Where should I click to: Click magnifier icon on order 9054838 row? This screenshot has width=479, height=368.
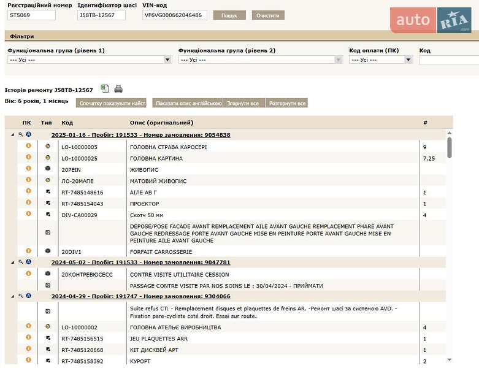(21, 134)
